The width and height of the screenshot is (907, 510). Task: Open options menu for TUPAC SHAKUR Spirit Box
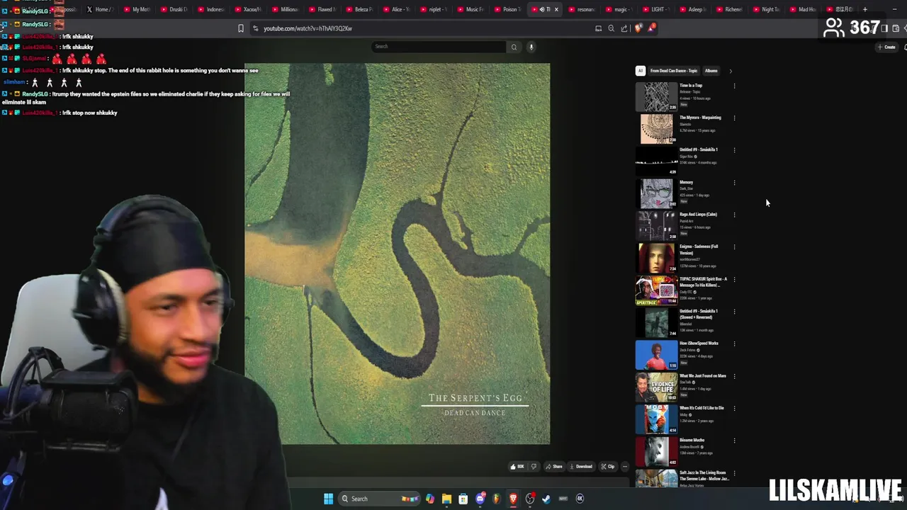pos(734,279)
